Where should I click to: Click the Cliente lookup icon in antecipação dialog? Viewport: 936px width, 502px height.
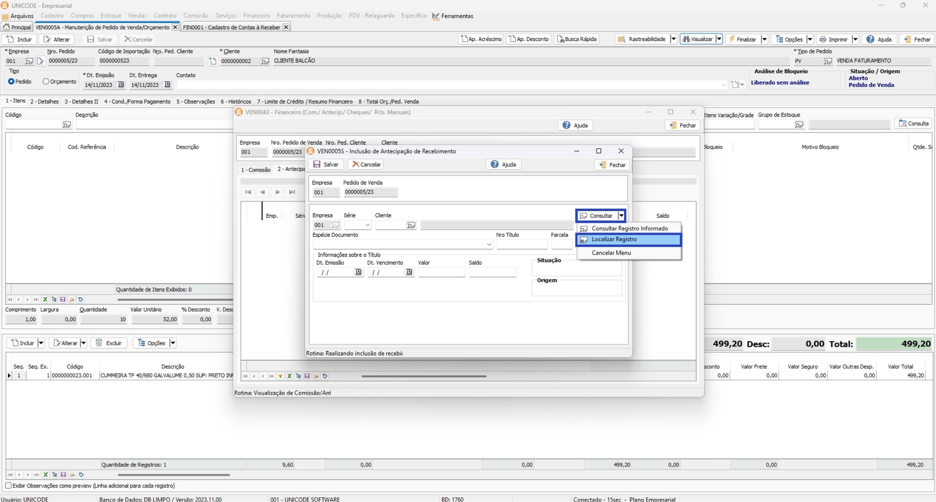(411, 225)
